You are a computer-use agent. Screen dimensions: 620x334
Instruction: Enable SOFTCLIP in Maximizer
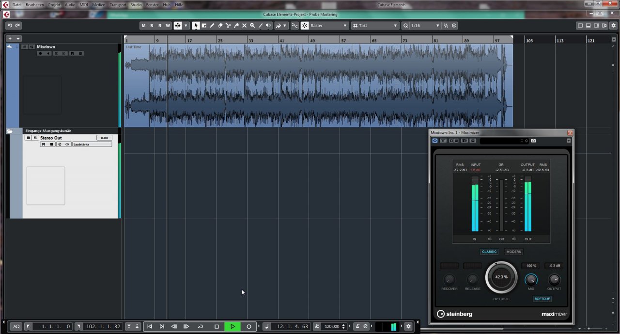[x=542, y=299]
